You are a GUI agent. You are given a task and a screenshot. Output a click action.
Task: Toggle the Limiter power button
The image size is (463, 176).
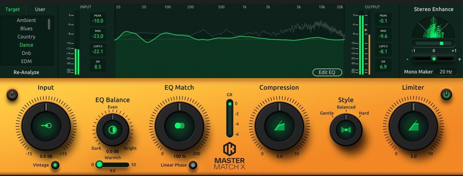[446, 95]
